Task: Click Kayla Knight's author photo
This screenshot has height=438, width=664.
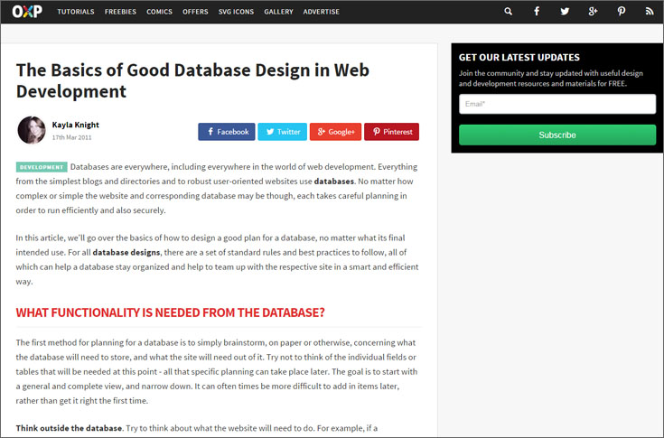Action: [32, 130]
